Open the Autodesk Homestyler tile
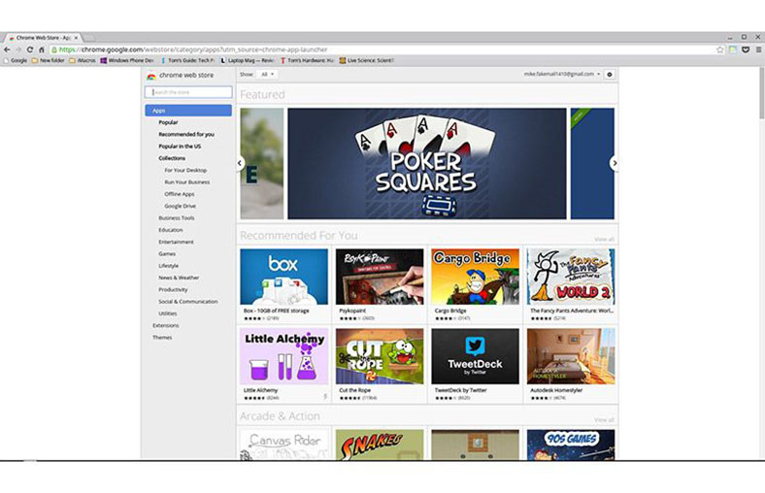The height and width of the screenshot is (493, 765). point(571,365)
